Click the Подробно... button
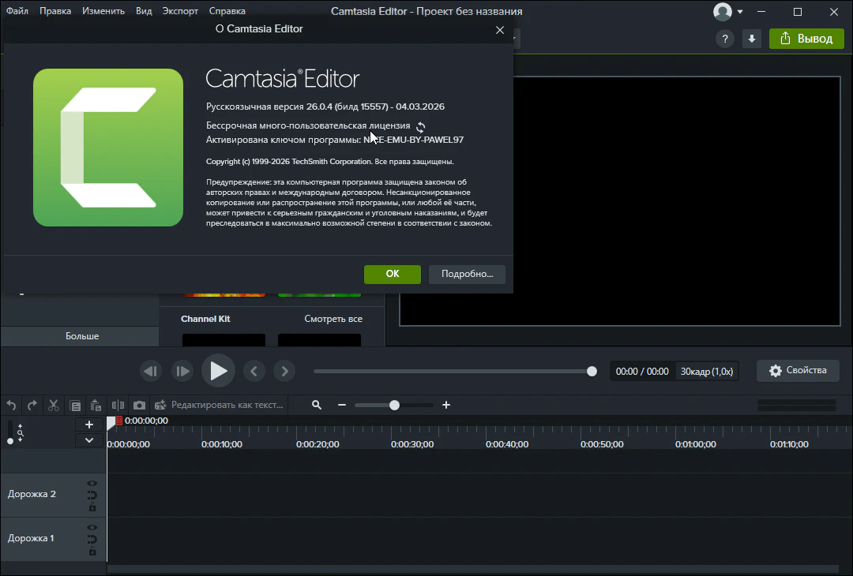The image size is (853, 576). click(467, 274)
